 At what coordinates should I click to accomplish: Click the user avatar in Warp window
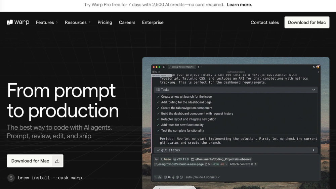[x=318, y=67]
